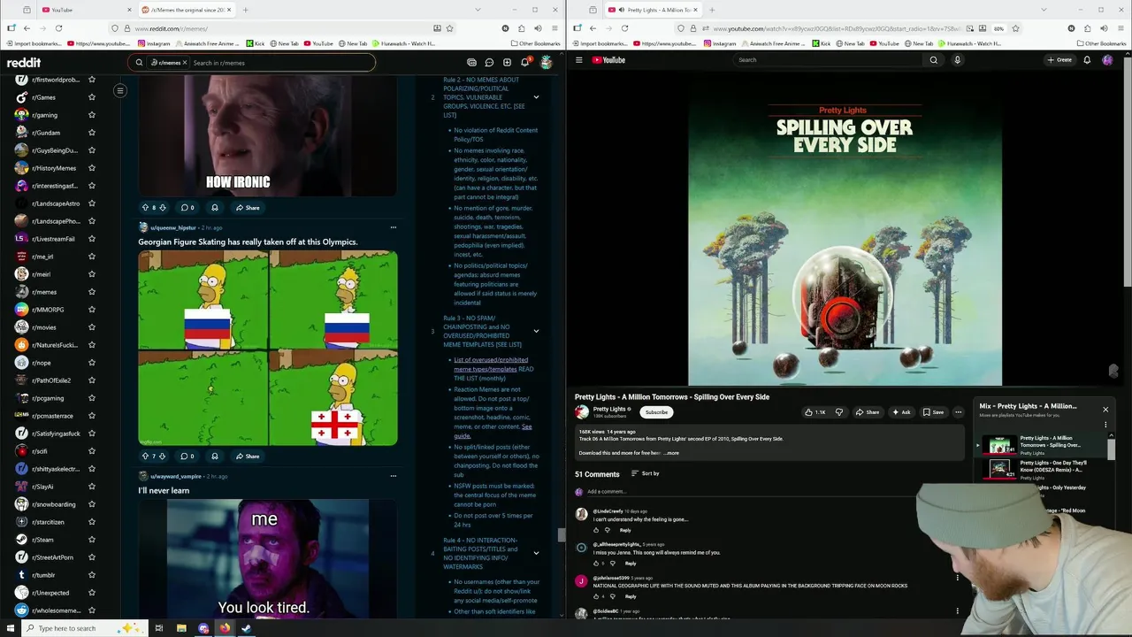The image size is (1132, 637).
Task: Open list of overused meme templates link
Action: [x=491, y=365]
